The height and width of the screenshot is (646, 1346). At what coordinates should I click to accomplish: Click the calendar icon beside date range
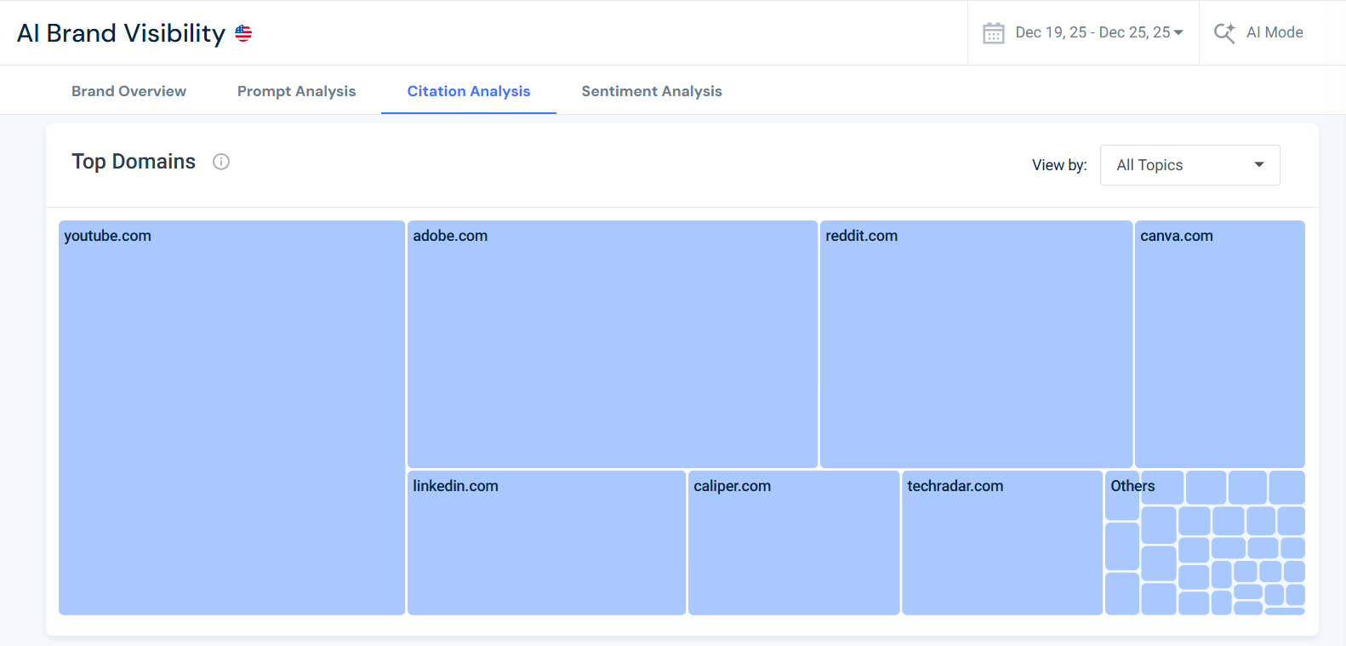[993, 33]
